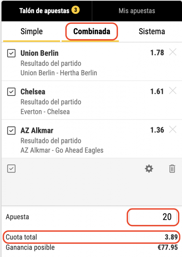This screenshot has width=182, height=257.
Task: Delete all bets with trash icon
Action: 172,169
